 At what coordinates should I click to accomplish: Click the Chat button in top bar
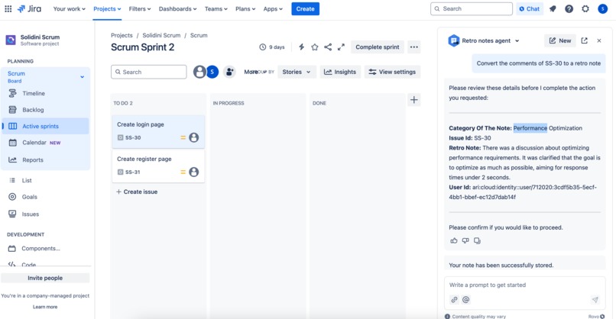click(x=529, y=8)
